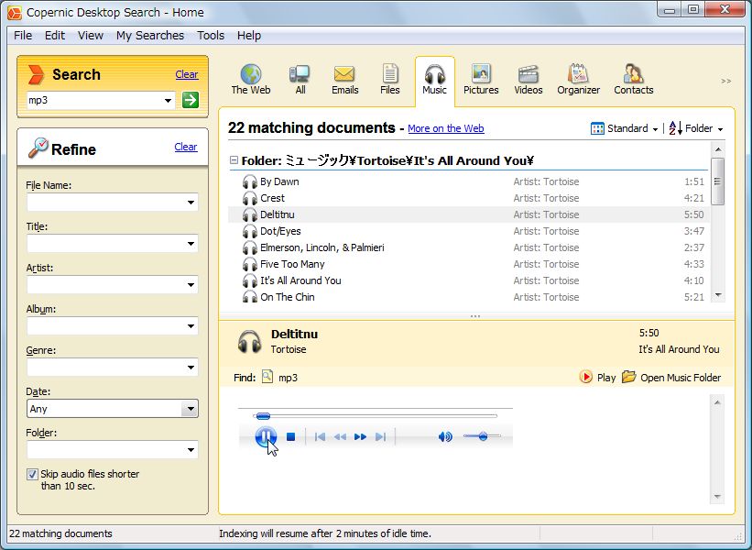Expand the Genre refine dropdown
This screenshot has width=752, height=550.
[191, 368]
